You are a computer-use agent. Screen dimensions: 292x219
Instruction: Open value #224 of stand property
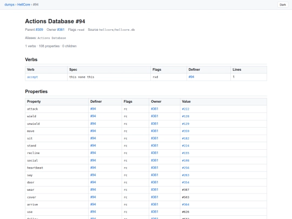tap(185, 145)
